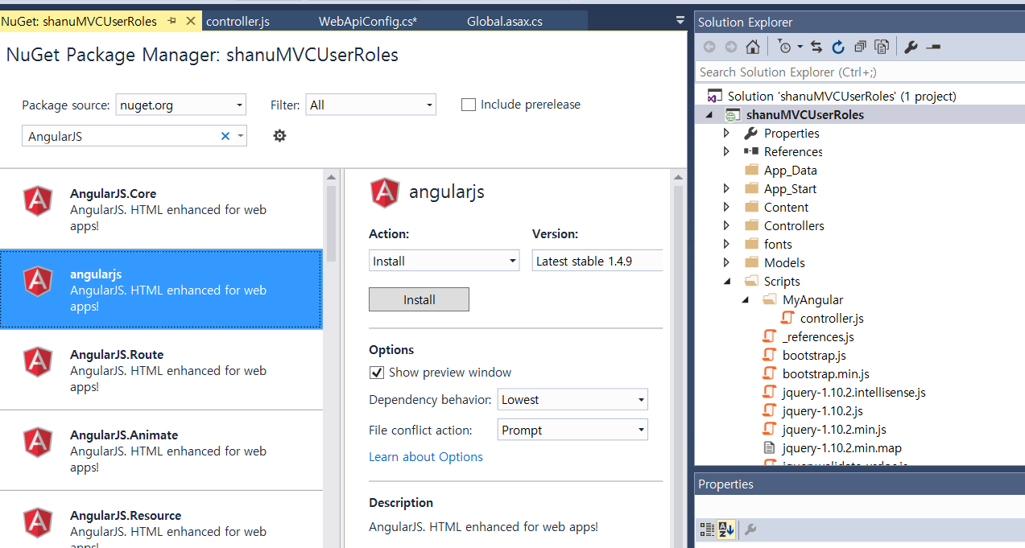
Task: Expand the Controllers folder node
Action: coord(726,225)
